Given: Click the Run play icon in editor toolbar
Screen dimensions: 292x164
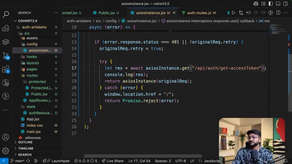Looking at the screenshot, I should (233, 13).
